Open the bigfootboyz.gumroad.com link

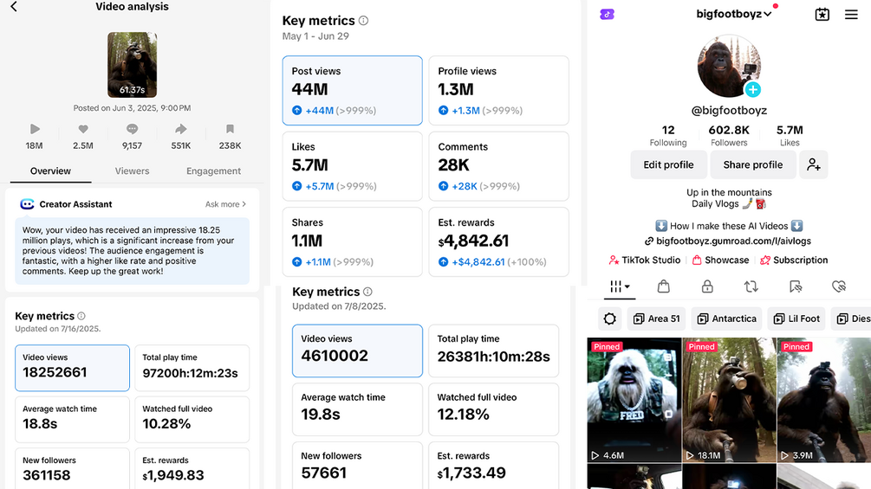pos(728,241)
